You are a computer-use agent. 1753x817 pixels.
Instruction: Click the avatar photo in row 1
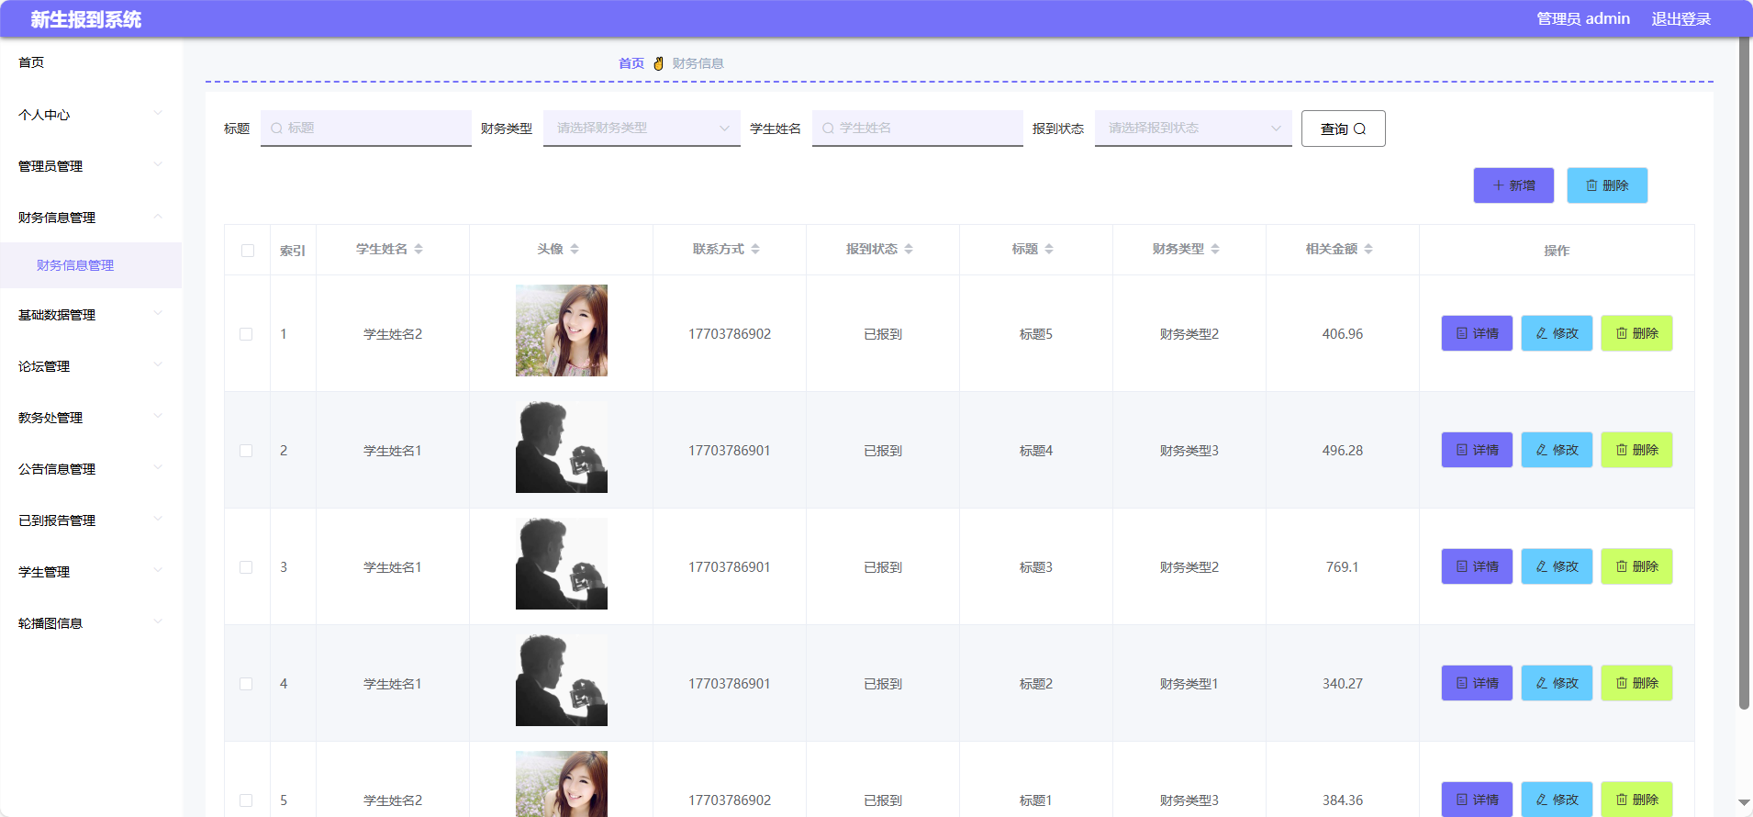pyautogui.click(x=562, y=330)
